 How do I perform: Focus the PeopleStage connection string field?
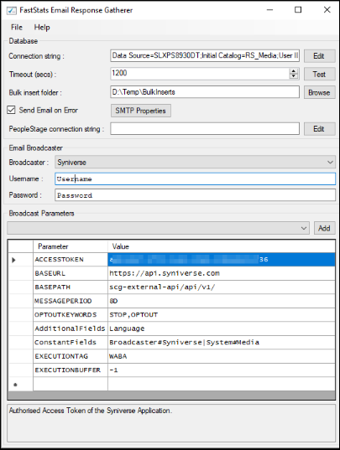tap(205, 128)
